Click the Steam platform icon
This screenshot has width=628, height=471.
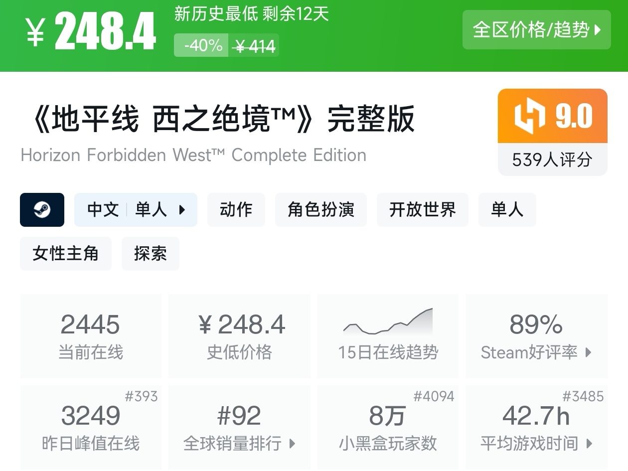tap(42, 210)
